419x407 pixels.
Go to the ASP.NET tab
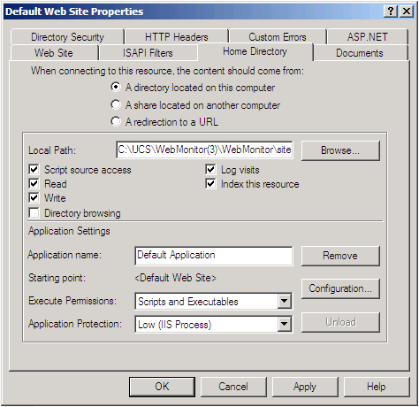pyautogui.click(x=368, y=37)
